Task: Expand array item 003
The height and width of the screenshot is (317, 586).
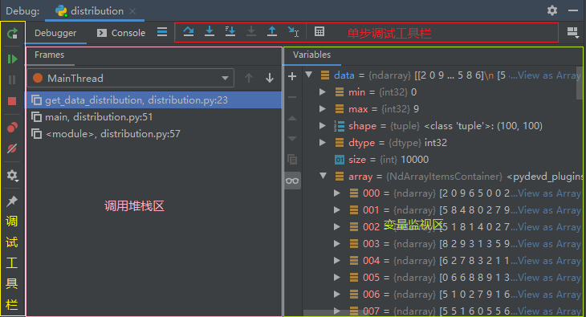Action: click(x=336, y=243)
